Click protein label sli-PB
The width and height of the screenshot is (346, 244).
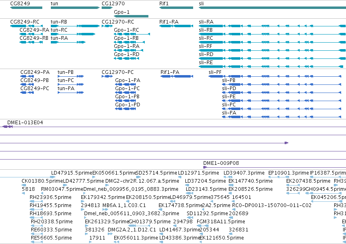tap(228, 80)
